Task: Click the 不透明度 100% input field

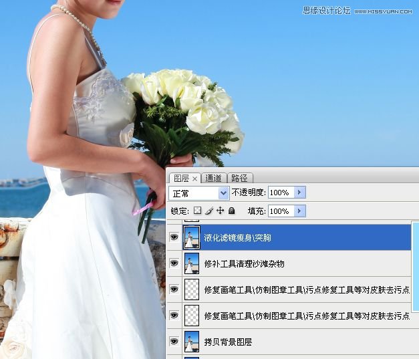Action: [x=281, y=193]
